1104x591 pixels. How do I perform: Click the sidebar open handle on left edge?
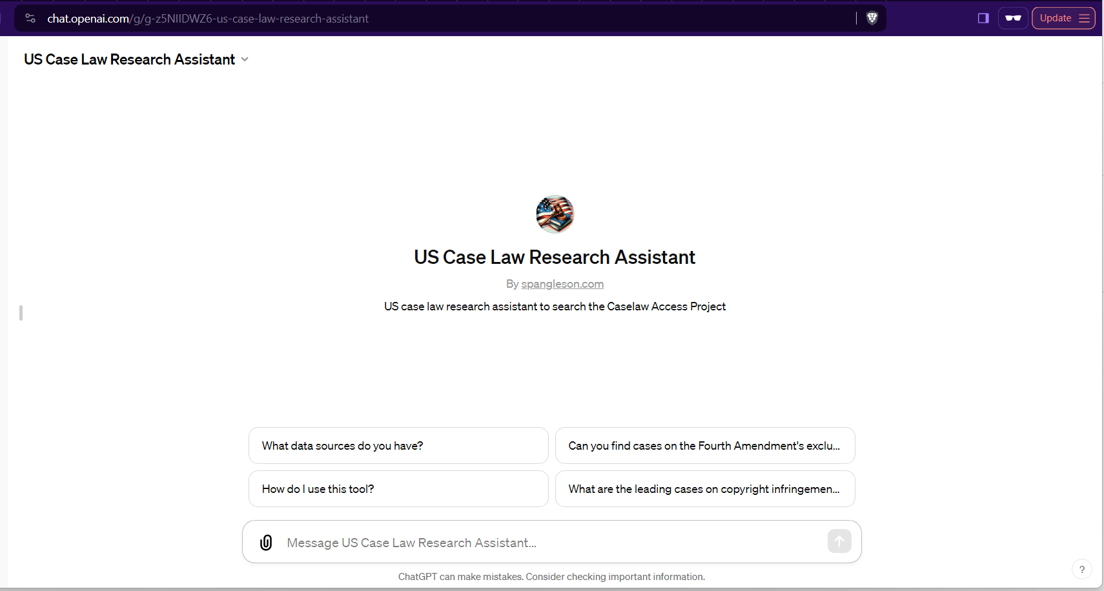(21, 313)
